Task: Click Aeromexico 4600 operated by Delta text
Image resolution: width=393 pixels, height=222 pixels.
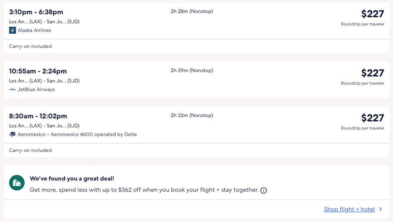Action: click(x=94, y=134)
